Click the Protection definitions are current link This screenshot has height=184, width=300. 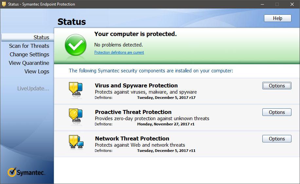119,52
